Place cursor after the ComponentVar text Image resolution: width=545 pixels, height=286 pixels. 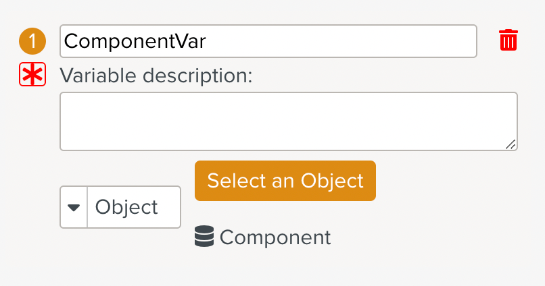pos(208,41)
